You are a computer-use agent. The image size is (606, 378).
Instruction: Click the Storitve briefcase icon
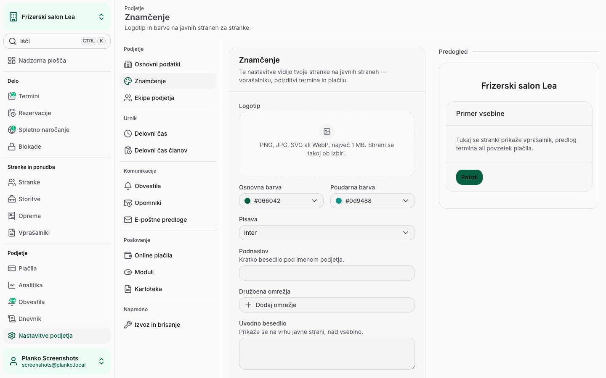pyautogui.click(x=12, y=199)
